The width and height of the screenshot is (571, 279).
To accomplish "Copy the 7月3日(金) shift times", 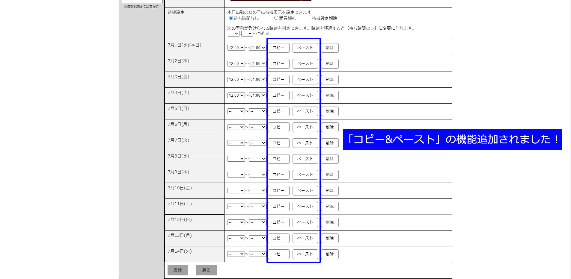I will pos(278,80).
